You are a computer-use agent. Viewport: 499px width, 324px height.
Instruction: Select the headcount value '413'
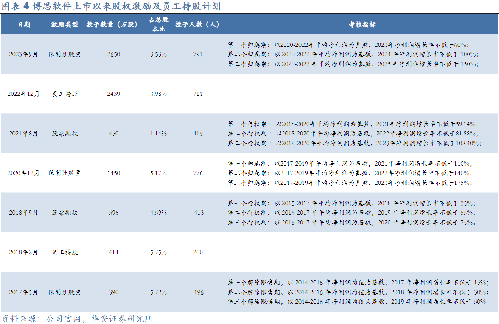point(199,213)
